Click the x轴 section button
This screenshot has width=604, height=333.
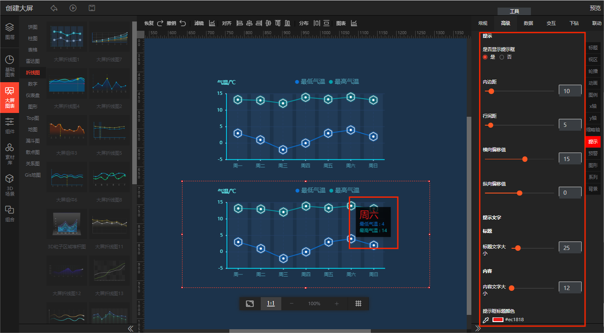pyautogui.click(x=593, y=106)
